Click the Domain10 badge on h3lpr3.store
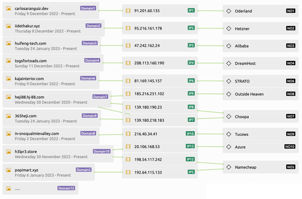This screenshot has height=199, width=302. tap(102, 151)
